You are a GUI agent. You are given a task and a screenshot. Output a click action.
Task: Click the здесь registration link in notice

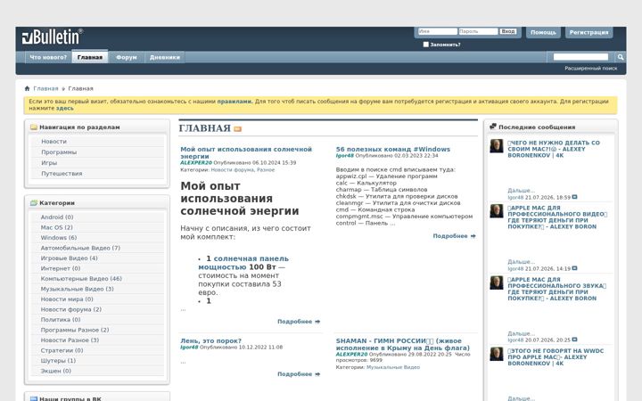point(65,109)
